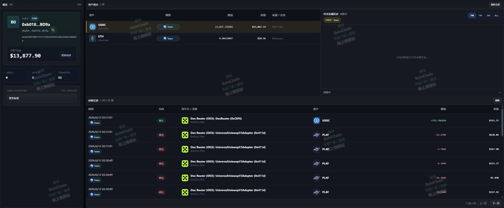This screenshot has width=504, height=208.
Task: Click the 价值 column header in the transfer records
Action: pos(496,108)
